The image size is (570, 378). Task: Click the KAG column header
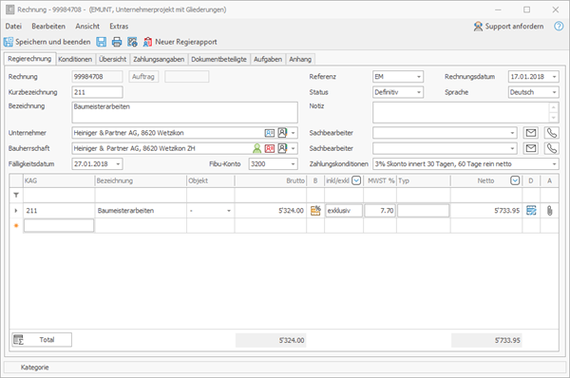pos(59,180)
